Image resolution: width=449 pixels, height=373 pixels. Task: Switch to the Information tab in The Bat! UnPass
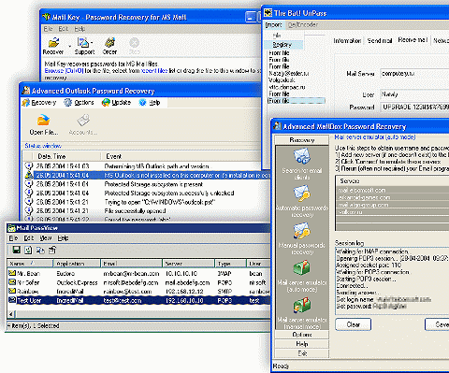(347, 41)
